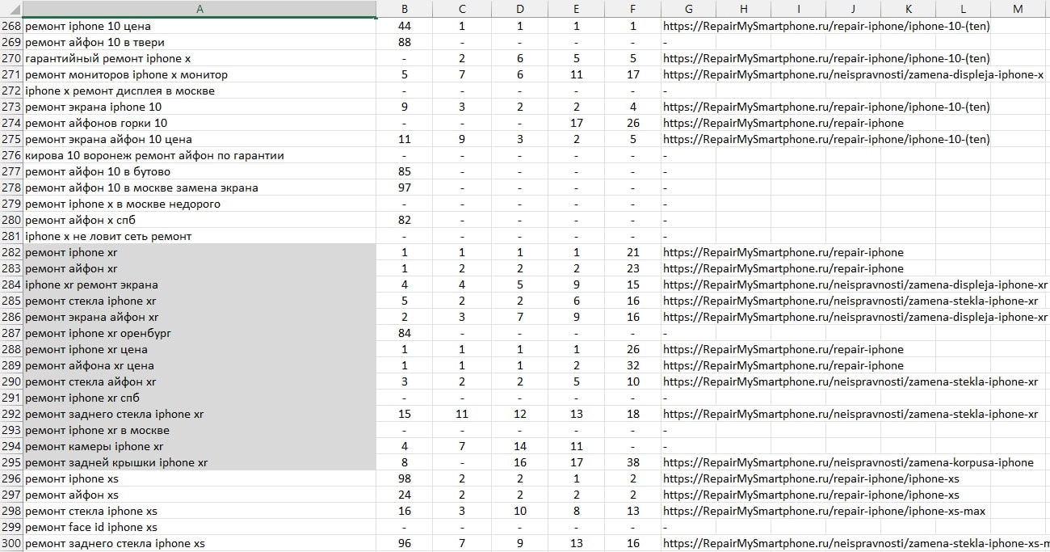This screenshot has height=552, width=1050.
Task: Select column A header
Action: [199, 9]
